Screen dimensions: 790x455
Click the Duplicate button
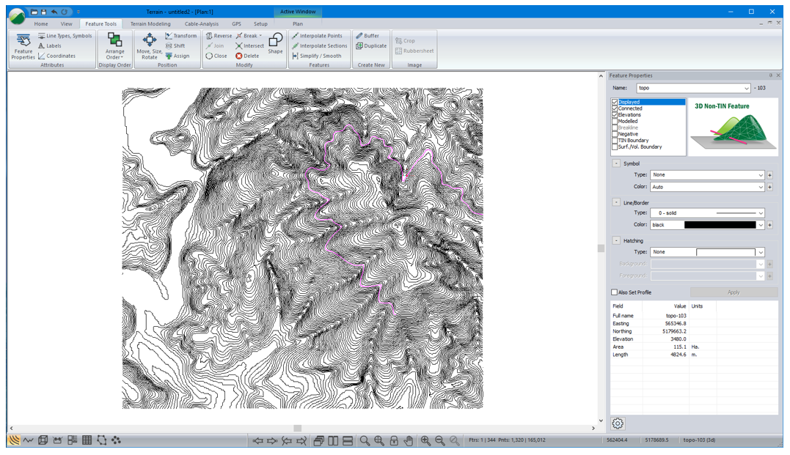(x=370, y=45)
